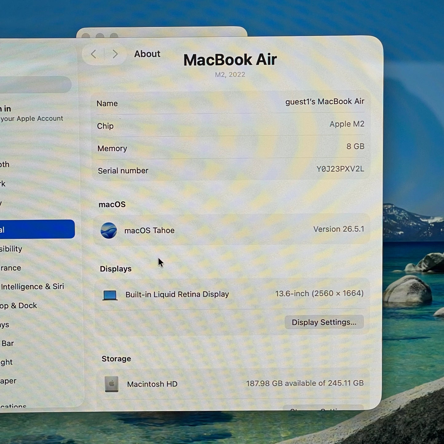Click the Displays section heading

click(x=116, y=269)
